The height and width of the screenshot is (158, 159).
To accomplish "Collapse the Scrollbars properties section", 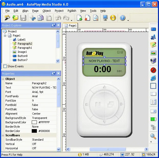I will pos(3,135).
